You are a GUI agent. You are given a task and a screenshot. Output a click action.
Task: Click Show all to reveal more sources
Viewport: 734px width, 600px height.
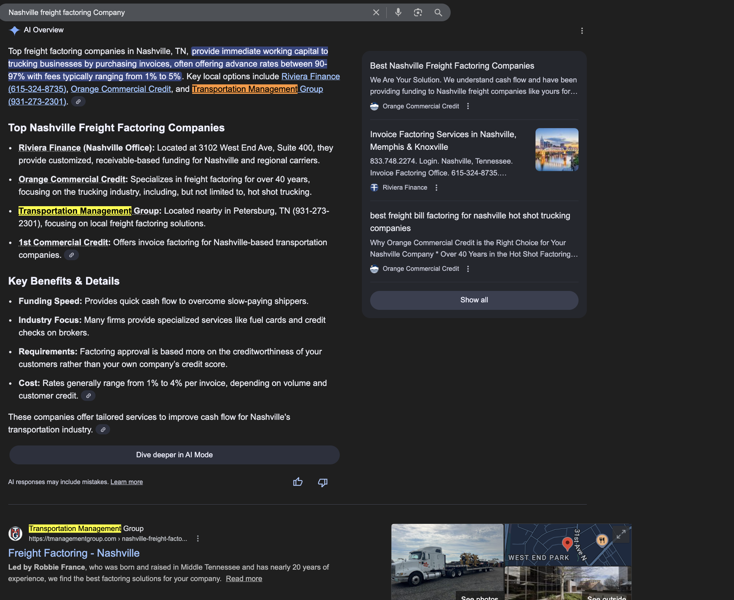(474, 300)
